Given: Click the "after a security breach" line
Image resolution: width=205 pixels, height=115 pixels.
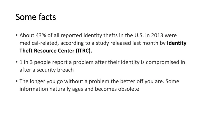Looking at the screenshot, I should tap(46, 70).
